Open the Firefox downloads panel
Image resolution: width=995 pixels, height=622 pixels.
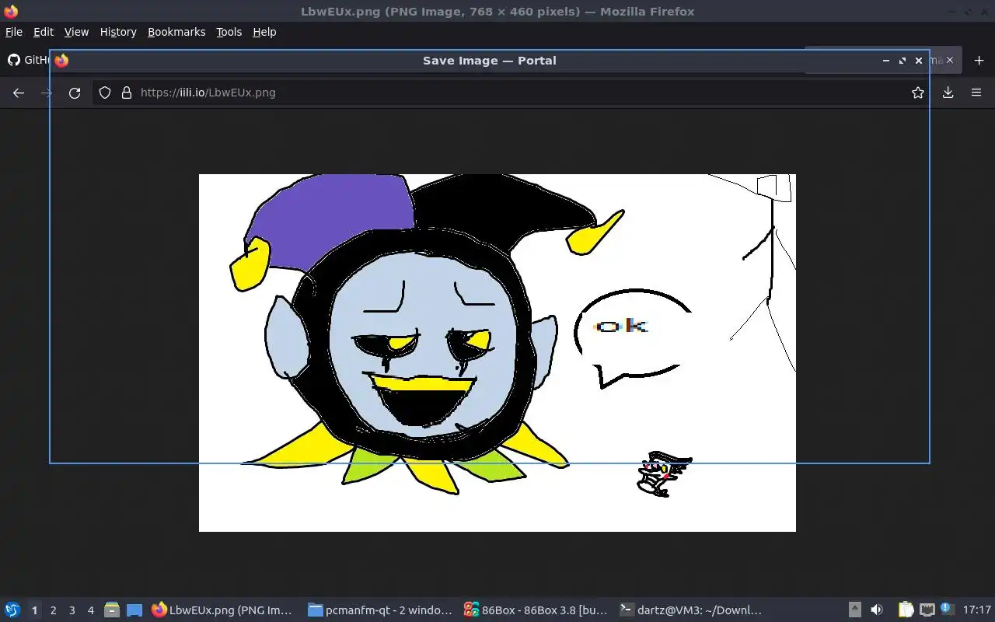coord(948,93)
